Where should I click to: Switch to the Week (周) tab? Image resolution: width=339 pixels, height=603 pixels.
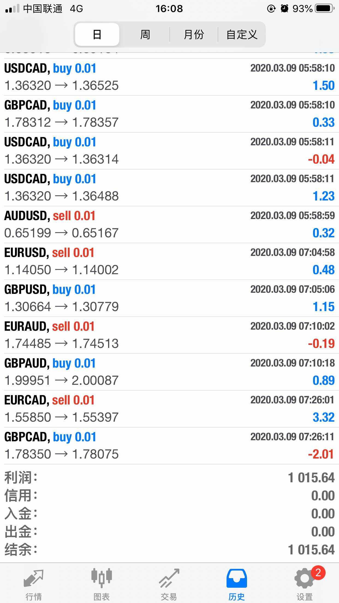click(145, 35)
